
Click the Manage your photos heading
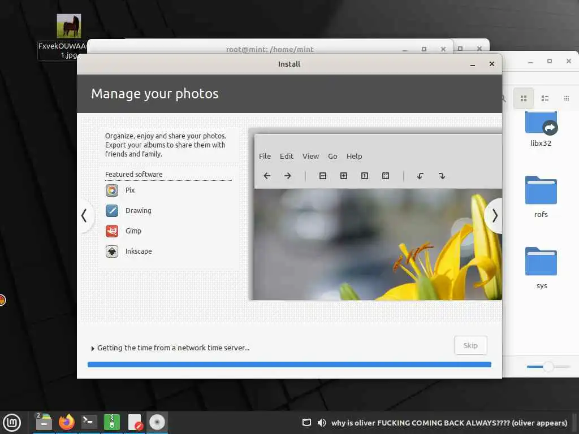(155, 94)
